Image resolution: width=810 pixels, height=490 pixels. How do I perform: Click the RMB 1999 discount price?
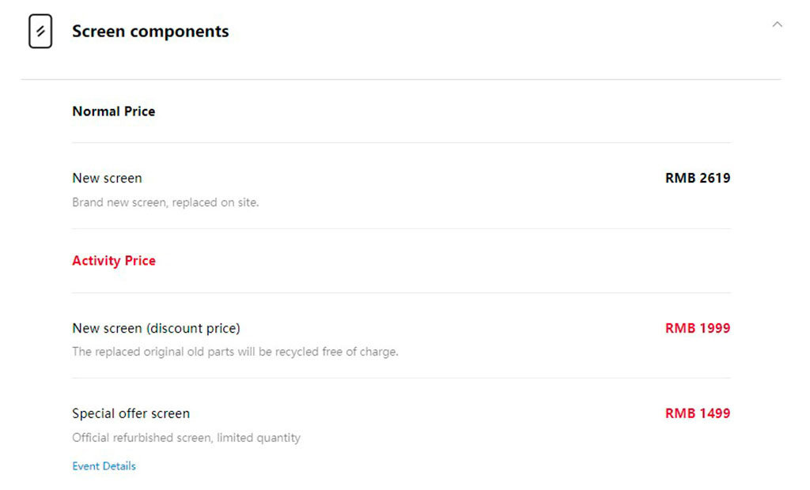pos(698,328)
